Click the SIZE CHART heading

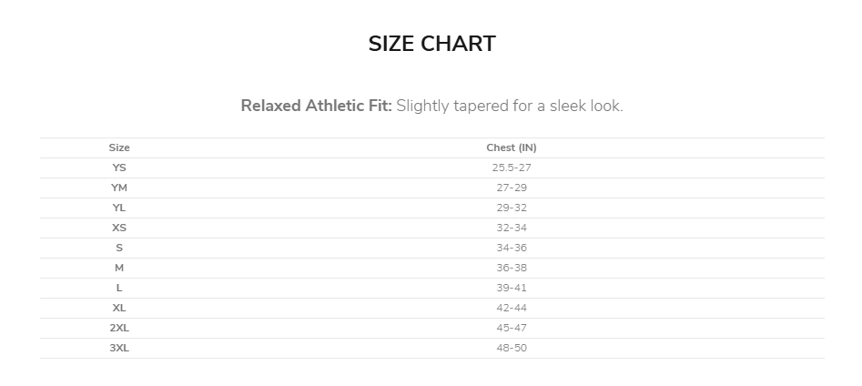431,44
